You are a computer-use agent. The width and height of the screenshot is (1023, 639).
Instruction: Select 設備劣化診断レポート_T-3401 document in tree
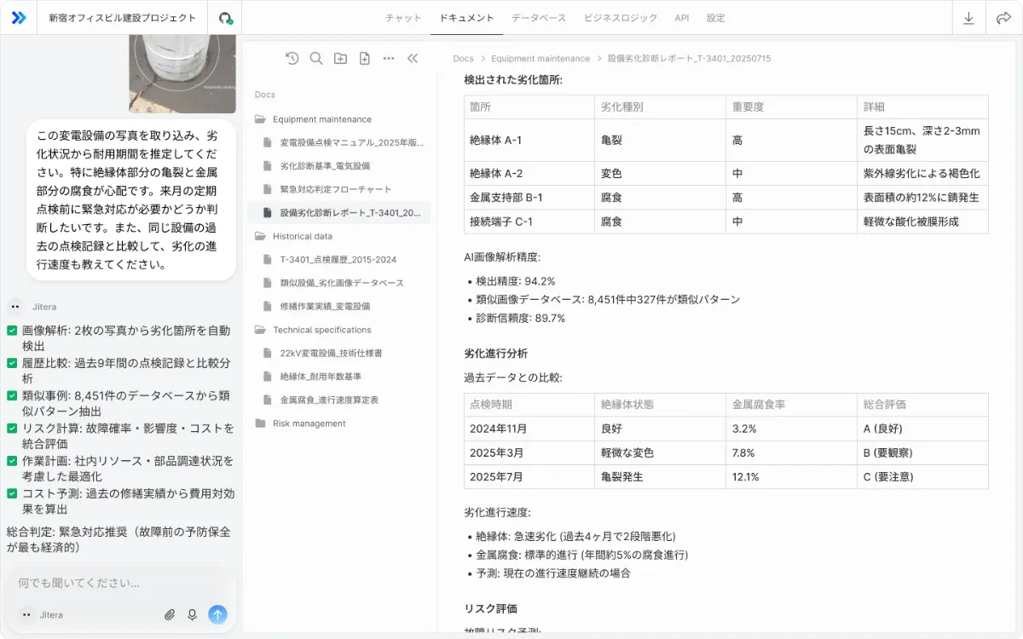coord(339,212)
